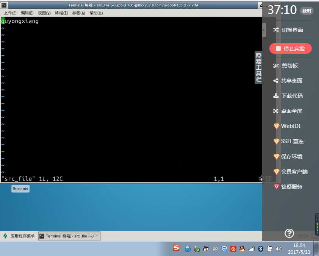The width and height of the screenshot is (319, 256).
Task: Open WebIDE from the side panel
Action: [x=291, y=126]
